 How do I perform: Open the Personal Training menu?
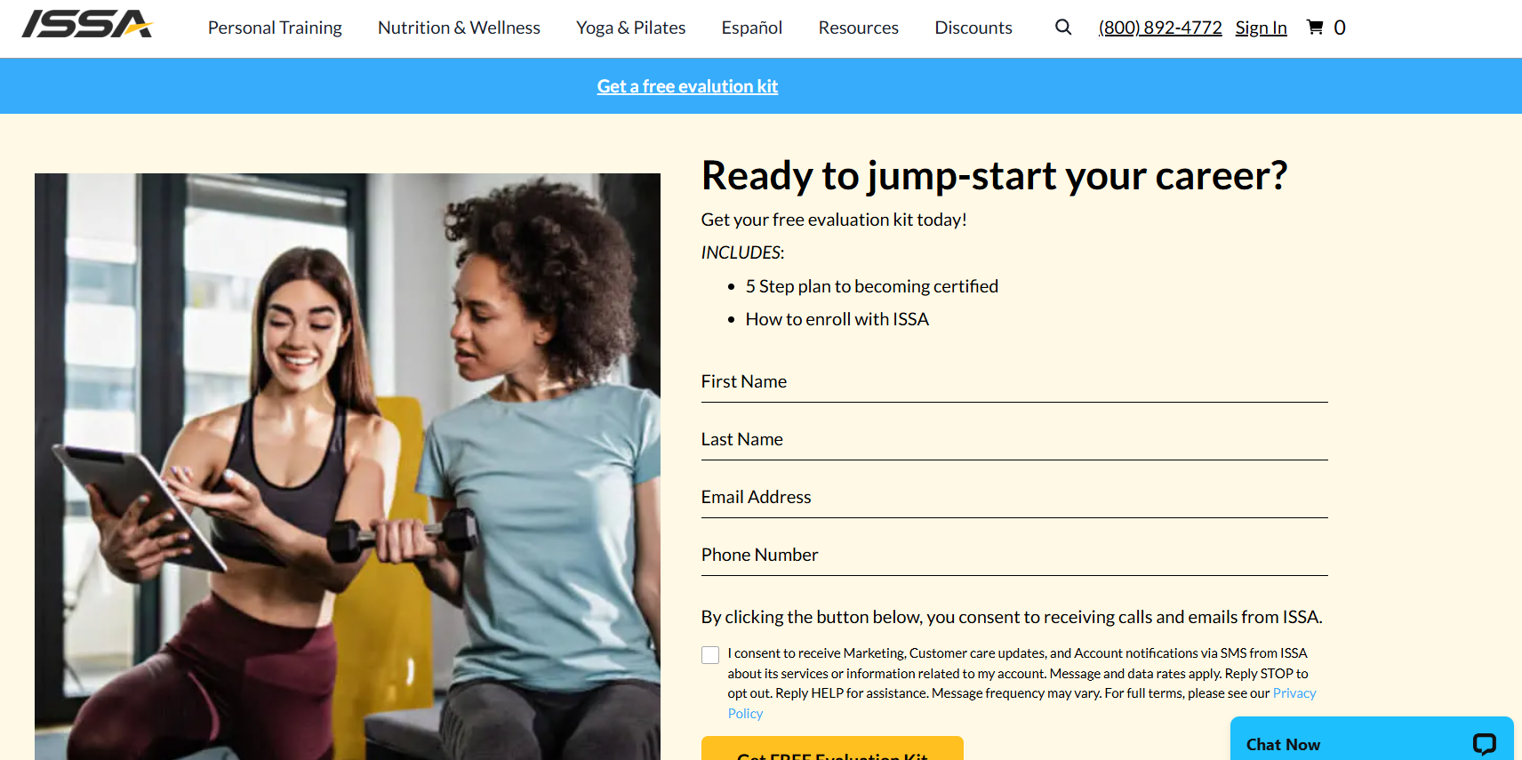click(275, 28)
